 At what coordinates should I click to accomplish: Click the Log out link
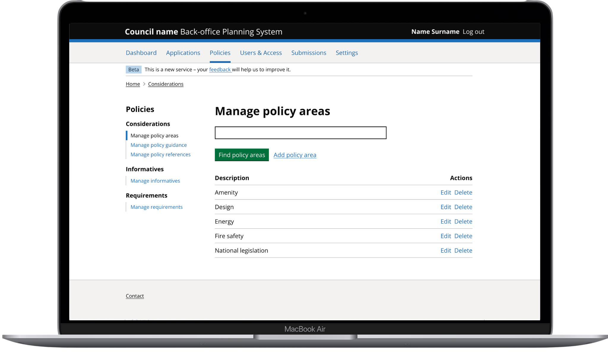pos(473,32)
